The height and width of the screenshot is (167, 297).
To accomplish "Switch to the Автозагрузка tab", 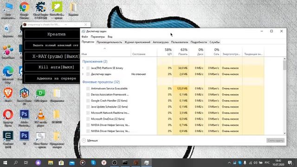I will pyautogui.click(x=161, y=42).
